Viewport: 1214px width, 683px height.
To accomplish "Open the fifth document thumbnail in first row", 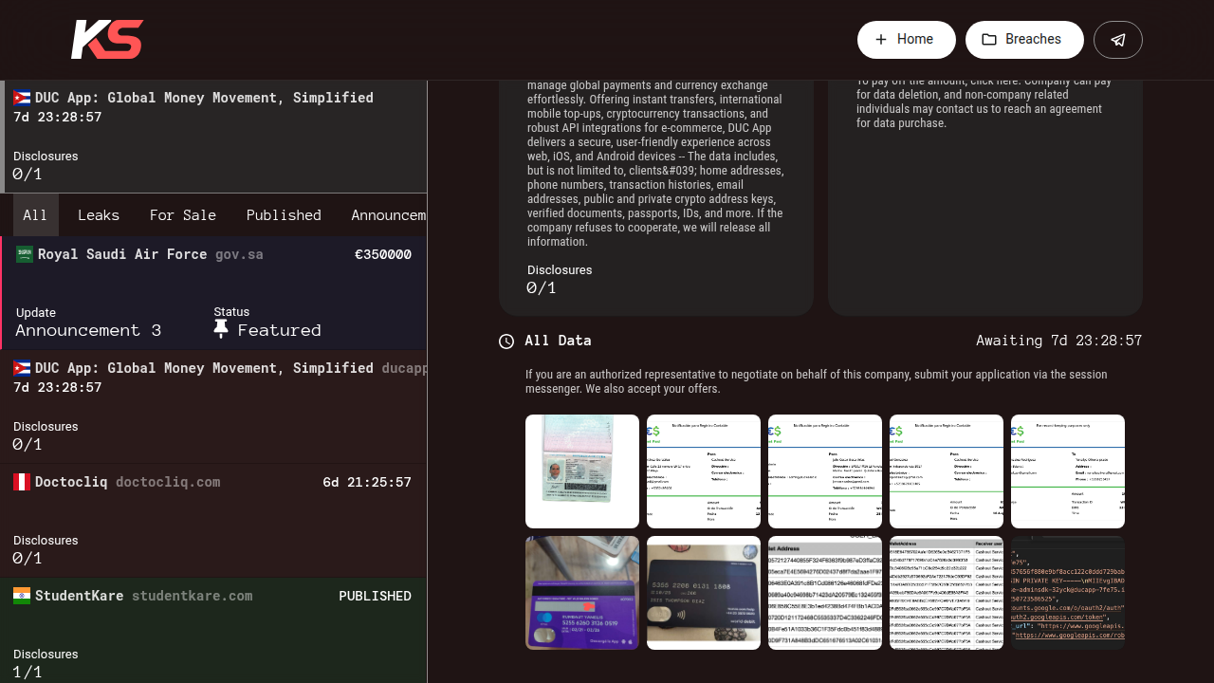I will click(1068, 471).
